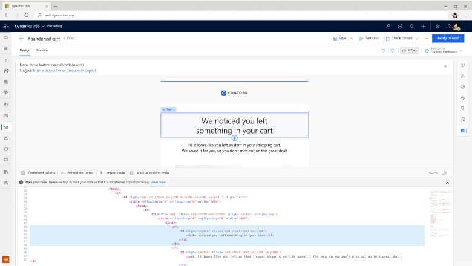This screenshot has width=472, height=266.
Task: Open a new browser tab
Action: point(56,6)
